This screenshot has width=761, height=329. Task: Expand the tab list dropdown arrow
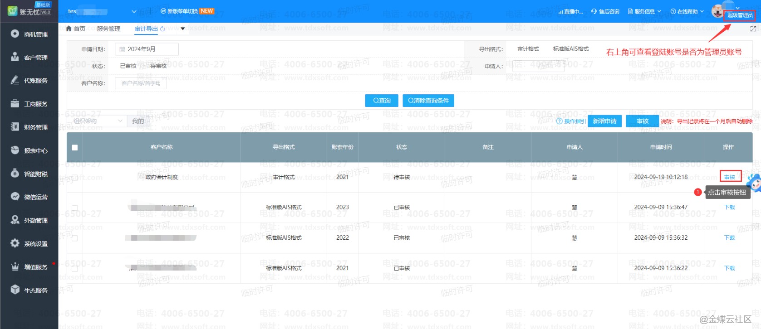click(x=183, y=29)
